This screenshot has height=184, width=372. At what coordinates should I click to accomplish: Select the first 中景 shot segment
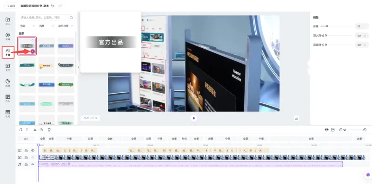point(69,139)
